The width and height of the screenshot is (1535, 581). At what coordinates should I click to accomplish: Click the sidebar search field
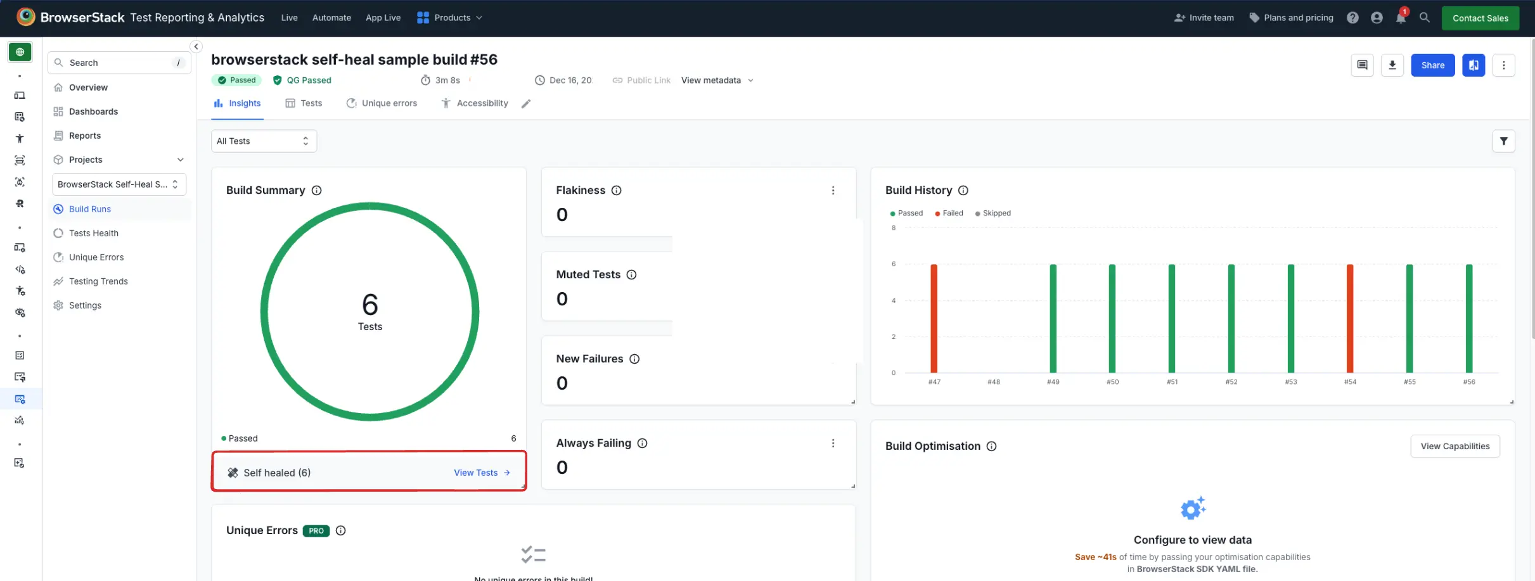pyautogui.click(x=119, y=62)
